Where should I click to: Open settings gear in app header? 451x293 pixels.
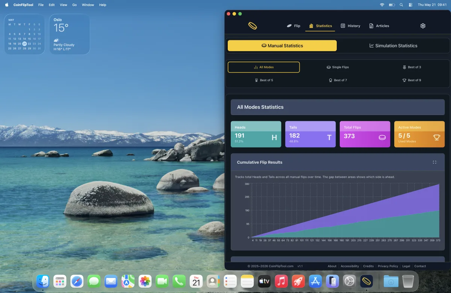click(x=423, y=26)
